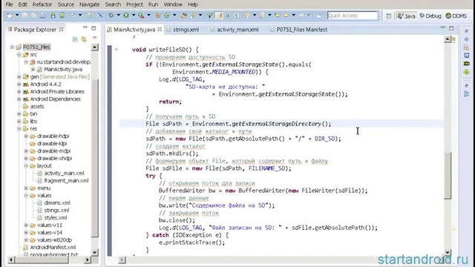Open the New file dropdown arrow
Screen dimensions: 475x267
coord(17,16)
